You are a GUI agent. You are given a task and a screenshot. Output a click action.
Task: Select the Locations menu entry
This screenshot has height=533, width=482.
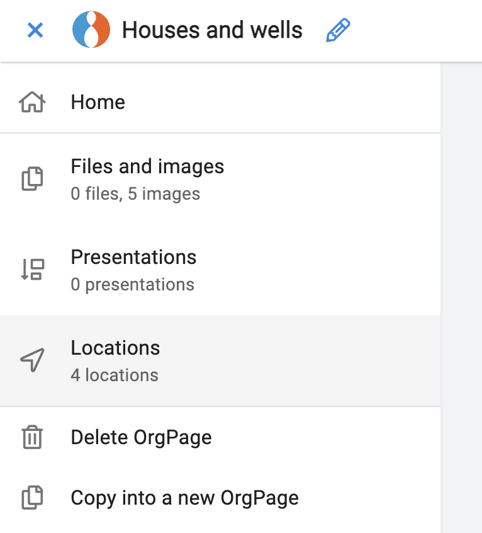pyautogui.click(x=115, y=348)
